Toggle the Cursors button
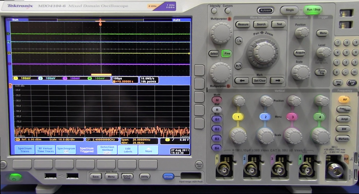The height and width of the screenshot is (194, 359). click(227, 10)
